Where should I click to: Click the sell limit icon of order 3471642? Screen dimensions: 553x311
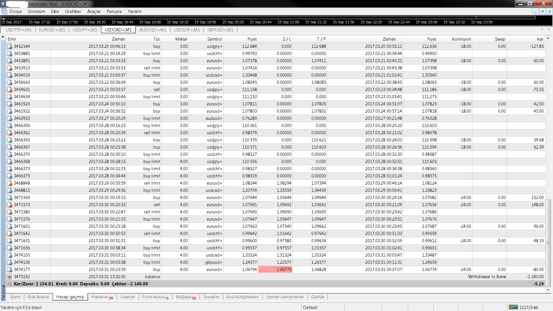pos(10,234)
